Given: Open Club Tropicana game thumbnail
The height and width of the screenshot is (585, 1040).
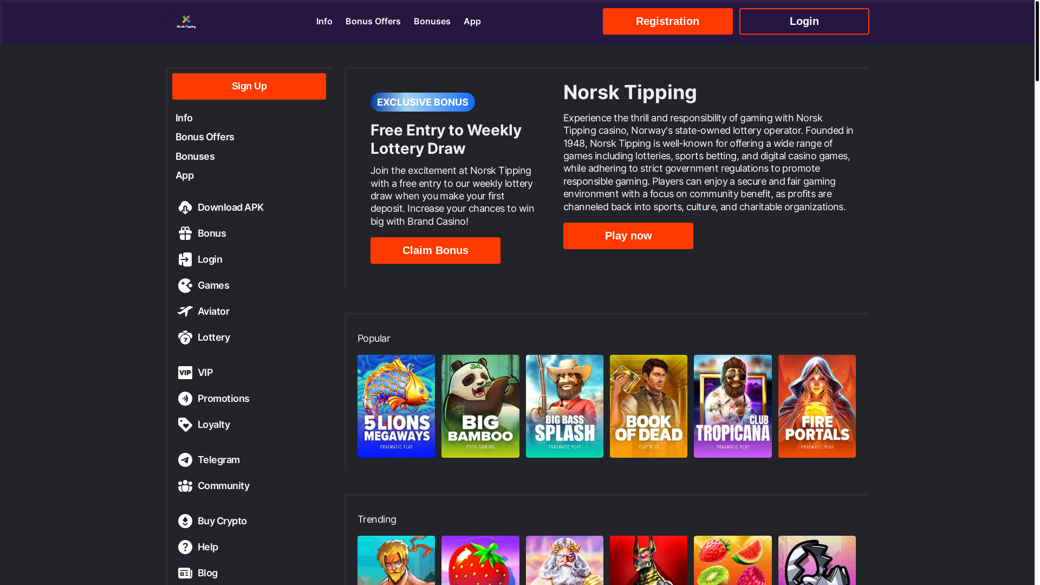Looking at the screenshot, I should [733, 406].
